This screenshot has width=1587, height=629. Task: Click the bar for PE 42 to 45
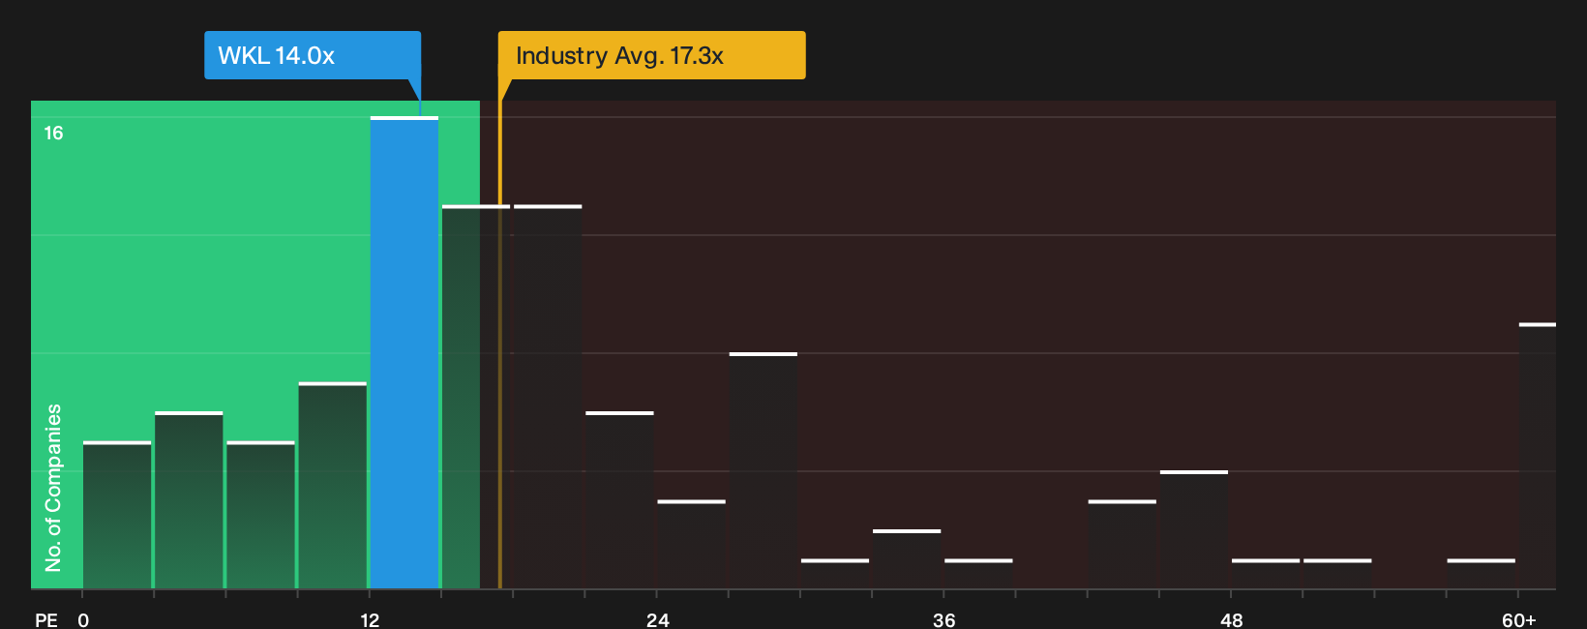click(1123, 545)
